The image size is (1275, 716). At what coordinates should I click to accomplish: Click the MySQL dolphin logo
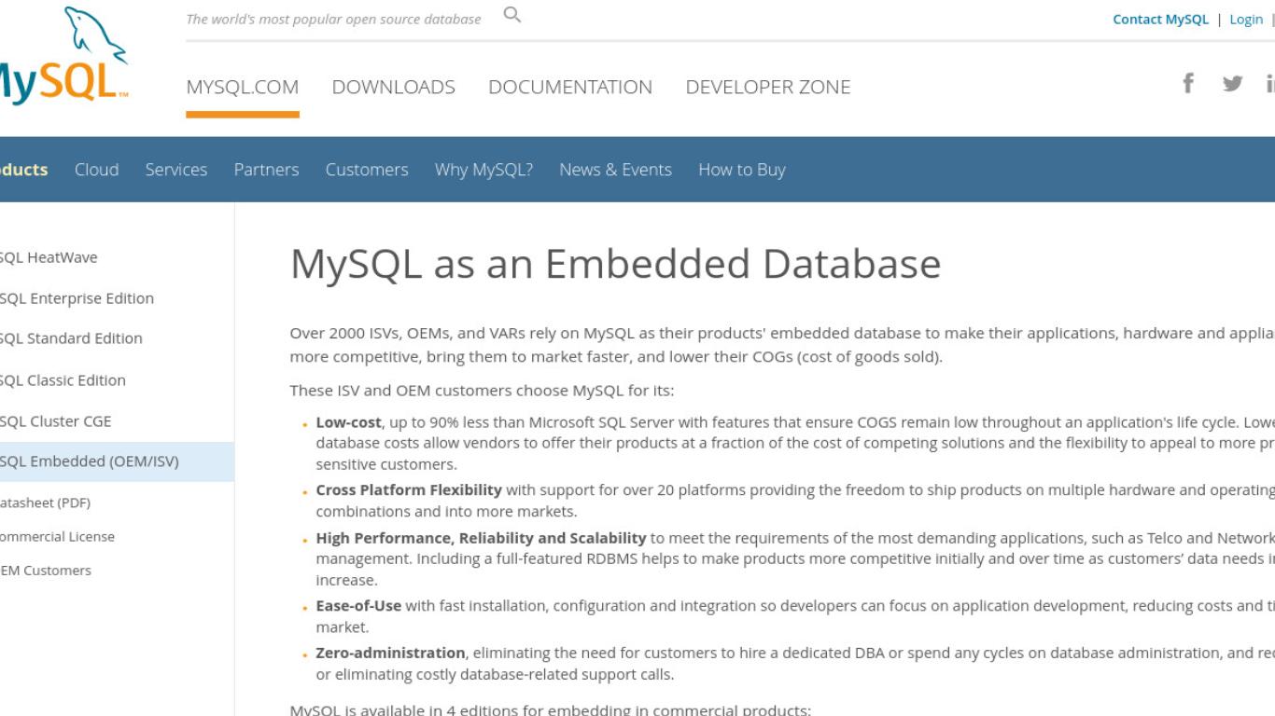pos(64,54)
